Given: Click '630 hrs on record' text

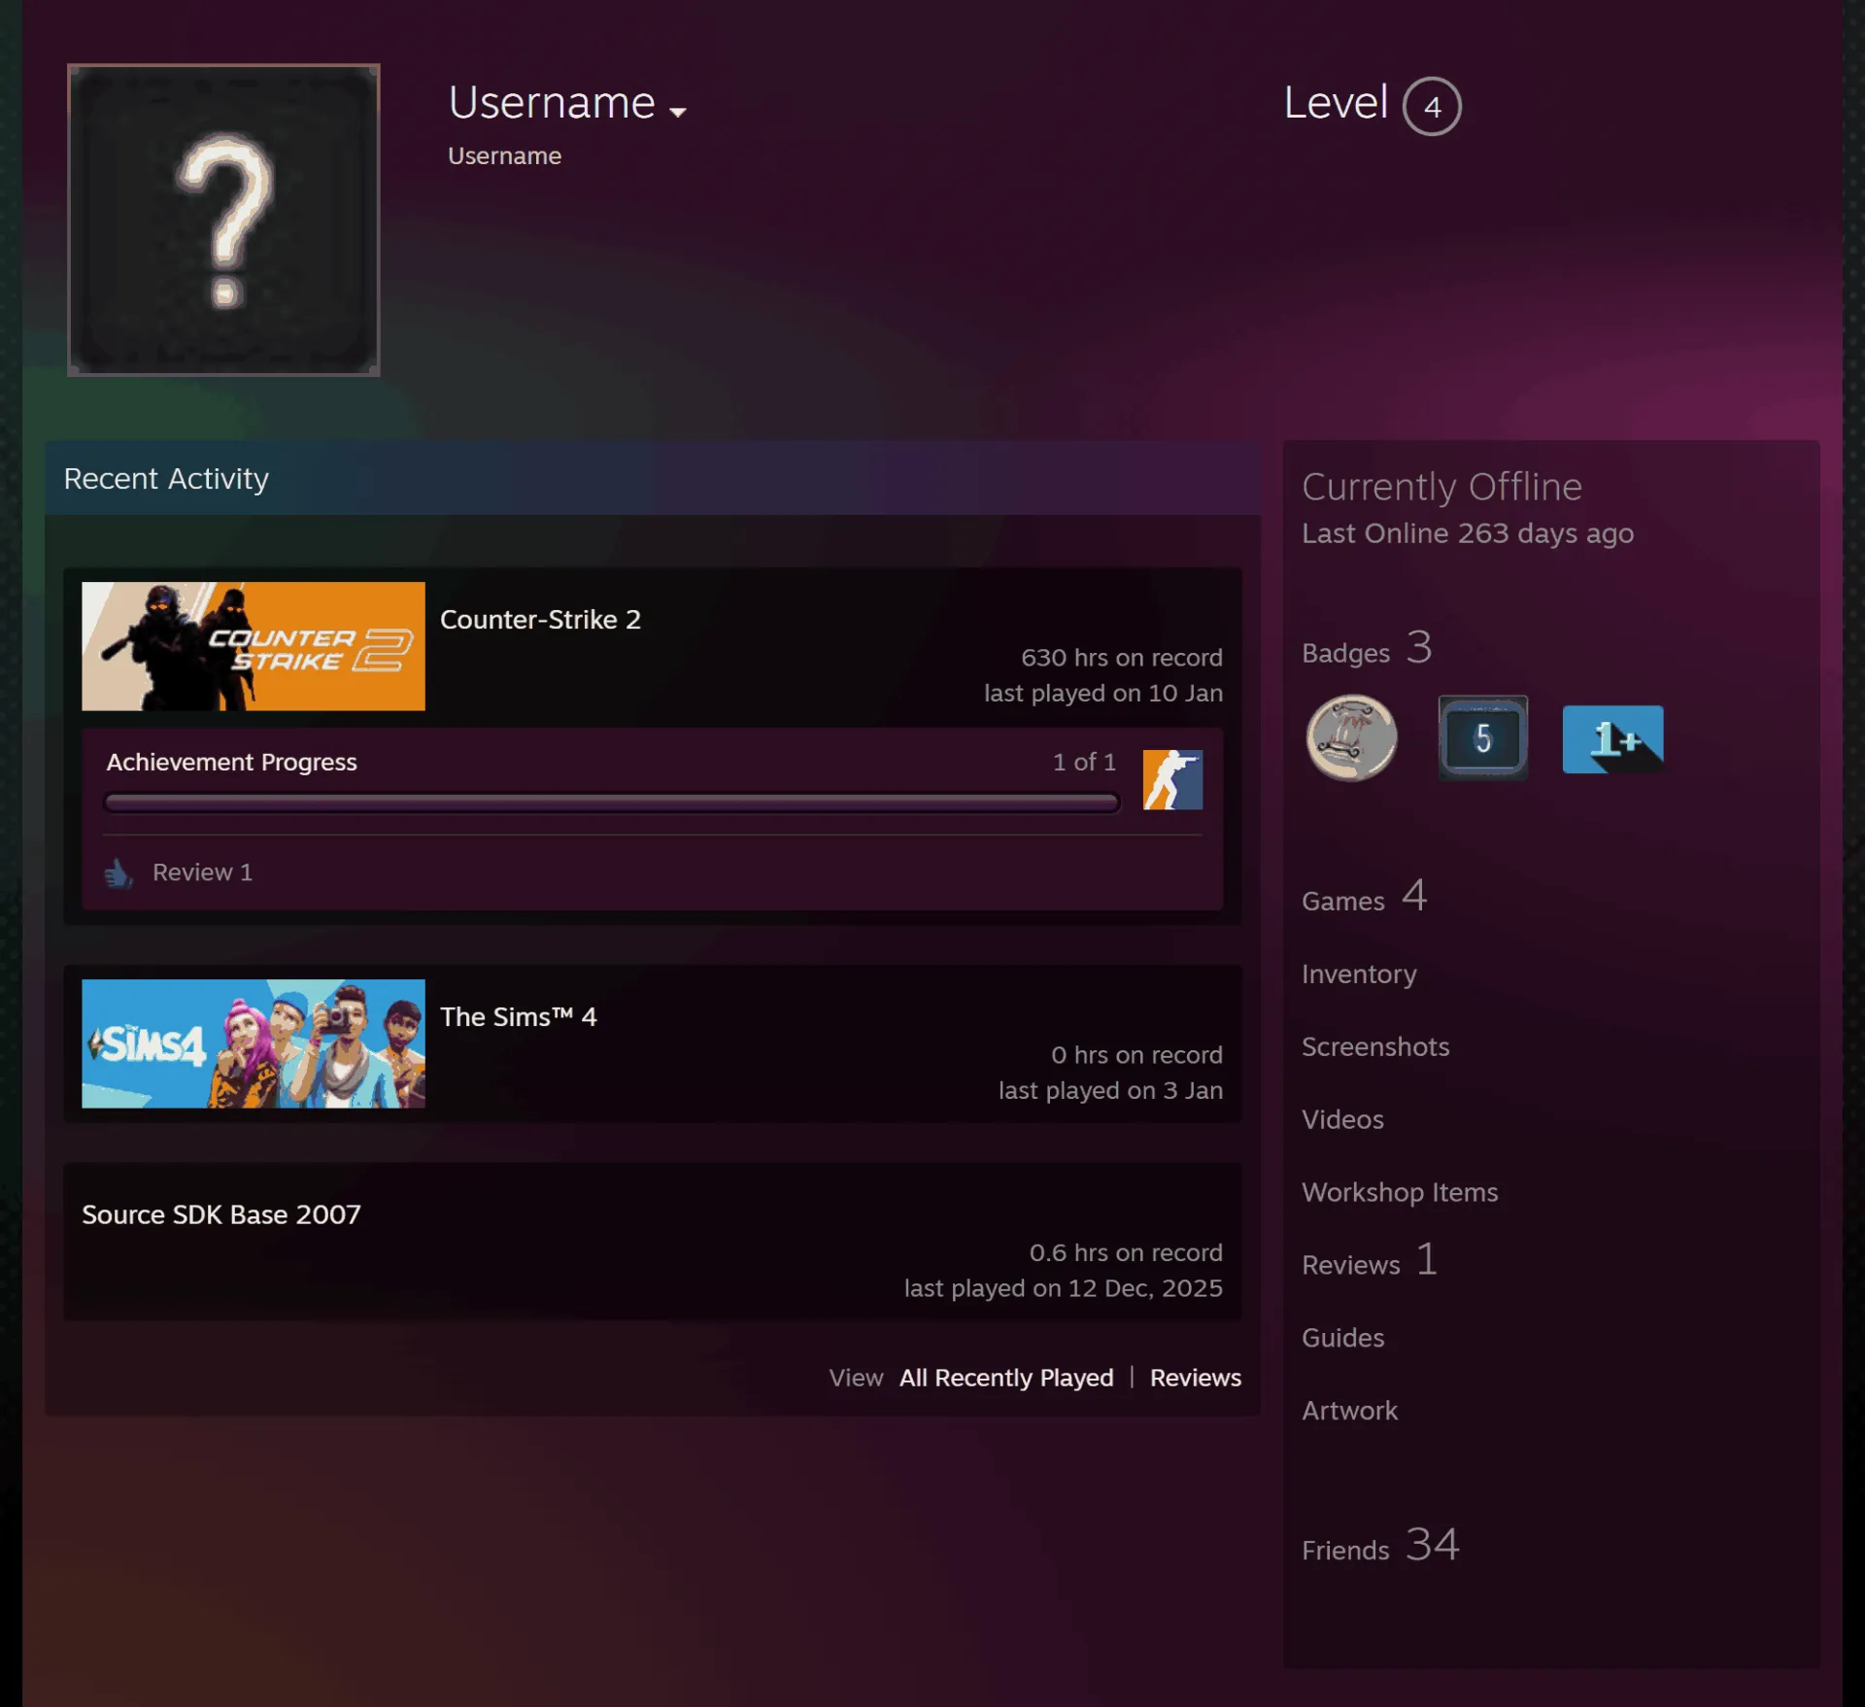Looking at the screenshot, I should point(1122,658).
